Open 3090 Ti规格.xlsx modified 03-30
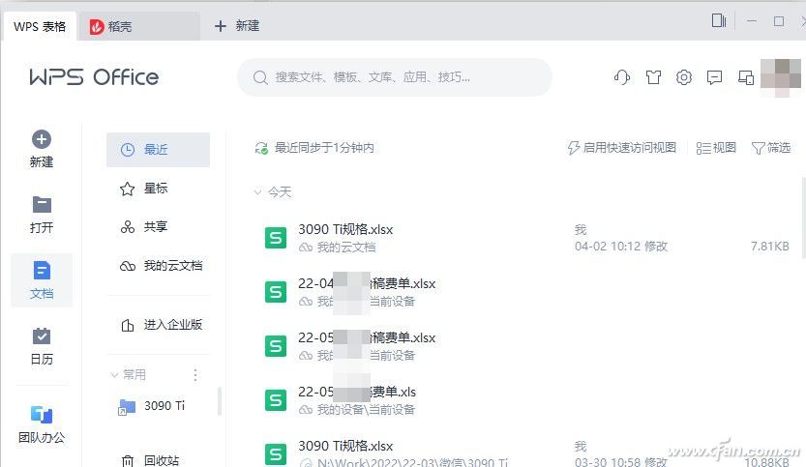The height and width of the screenshot is (467, 806). pos(525,453)
